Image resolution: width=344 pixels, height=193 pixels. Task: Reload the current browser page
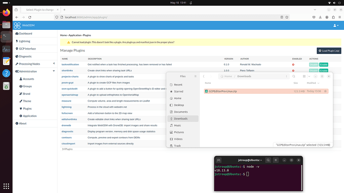tap(30, 17)
